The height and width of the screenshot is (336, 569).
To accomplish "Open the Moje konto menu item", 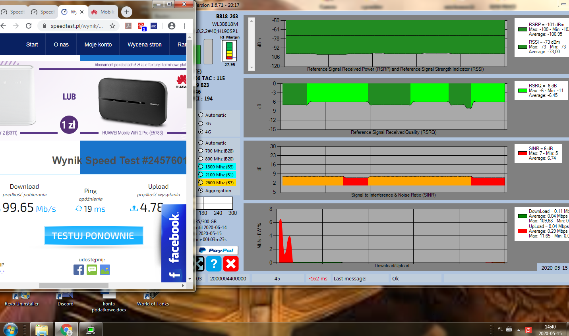I will coord(98,44).
